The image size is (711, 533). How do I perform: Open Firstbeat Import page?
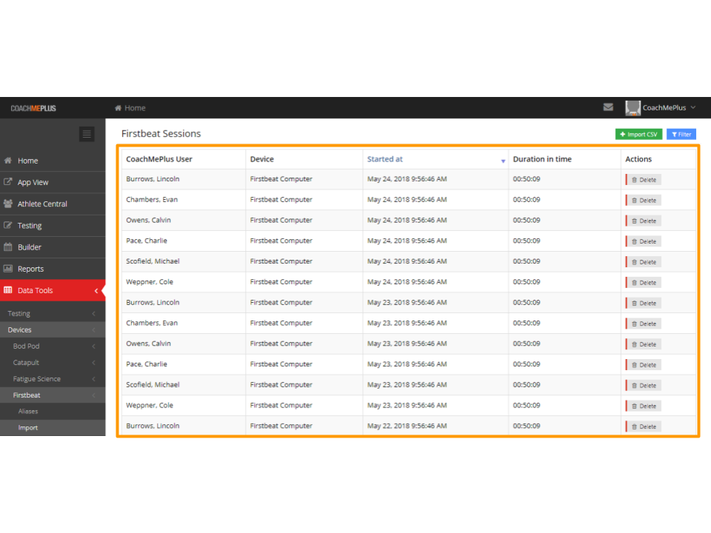pyautogui.click(x=53, y=427)
